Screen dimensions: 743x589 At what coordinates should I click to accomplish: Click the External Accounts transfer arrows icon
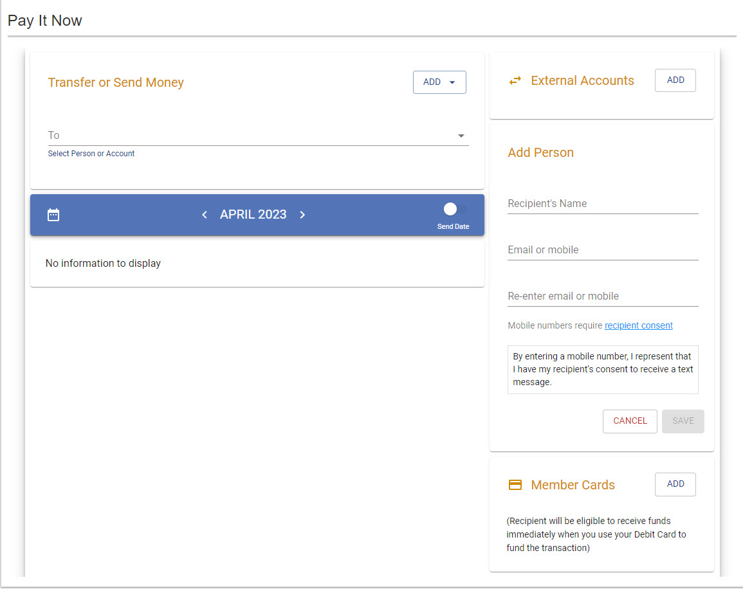pyautogui.click(x=514, y=80)
